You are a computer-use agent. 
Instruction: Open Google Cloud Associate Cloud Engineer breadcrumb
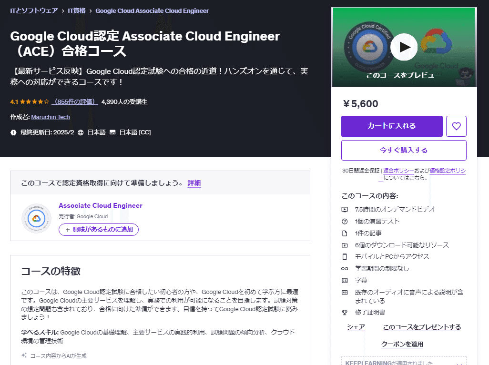click(x=152, y=10)
